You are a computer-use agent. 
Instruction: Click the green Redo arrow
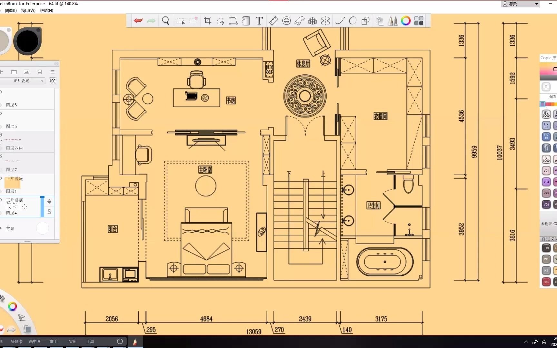pos(151,21)
